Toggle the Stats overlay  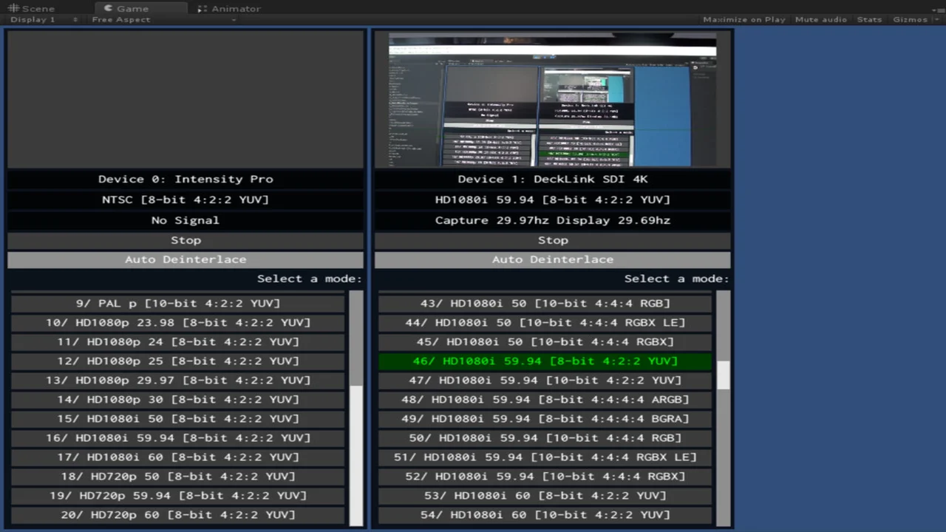coord(869,20)
